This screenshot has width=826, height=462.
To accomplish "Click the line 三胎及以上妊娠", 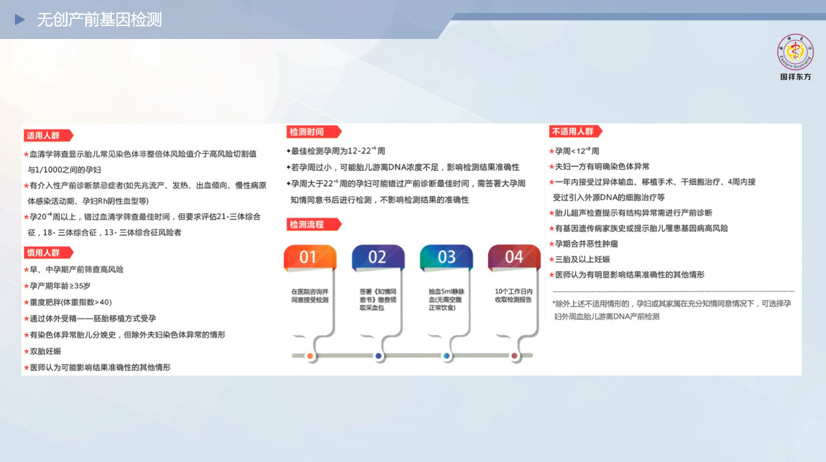I will 580,259.
